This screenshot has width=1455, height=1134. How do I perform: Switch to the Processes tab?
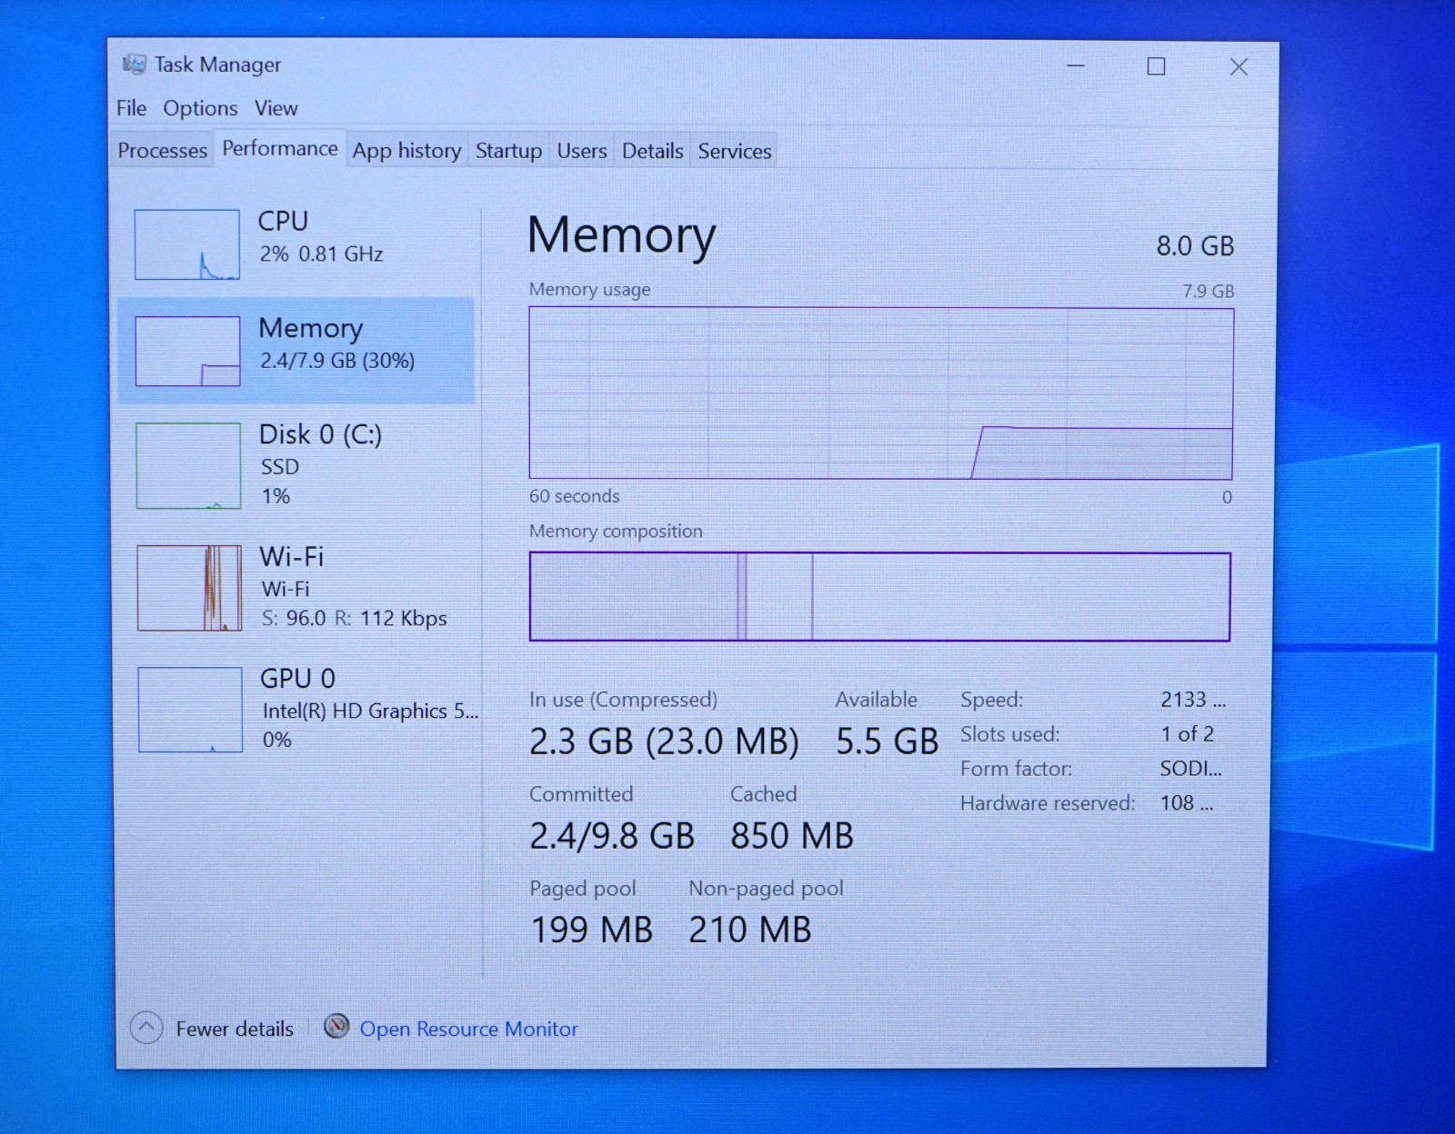pyautogui.click(x=163, y=151)
